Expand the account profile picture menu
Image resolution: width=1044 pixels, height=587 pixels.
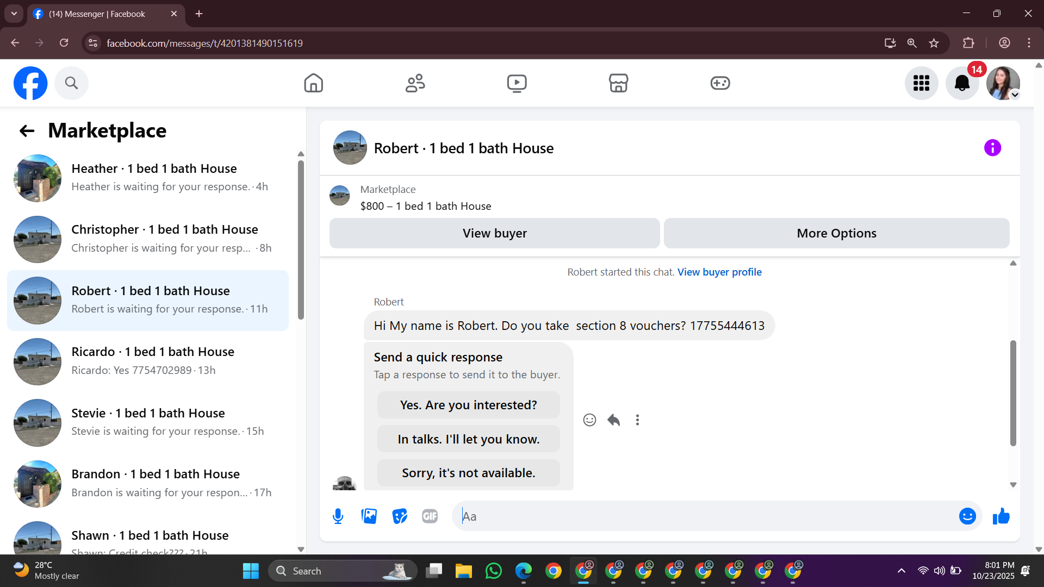pyautogui.click(x=1003, y=83)
